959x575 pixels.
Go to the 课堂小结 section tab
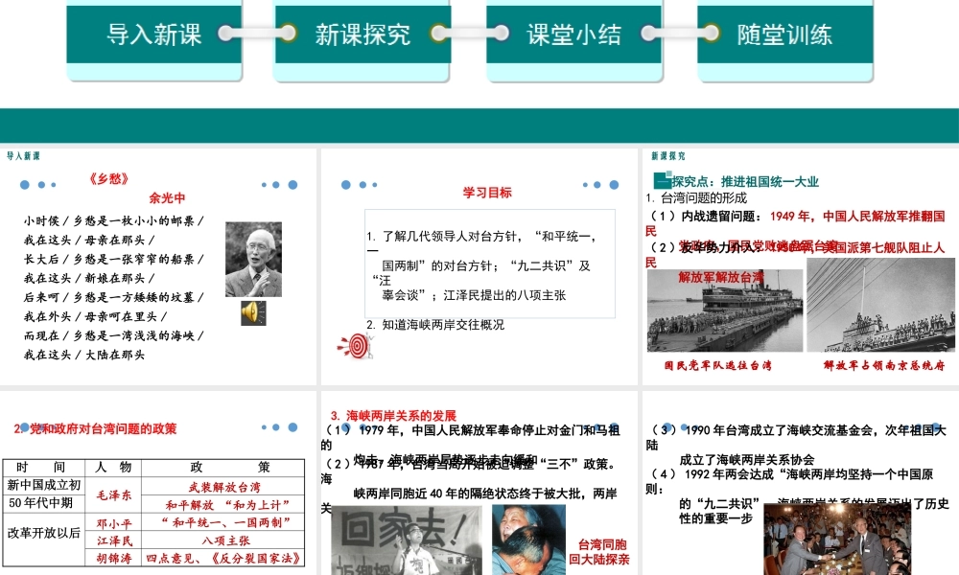click(x=573, y=35)
